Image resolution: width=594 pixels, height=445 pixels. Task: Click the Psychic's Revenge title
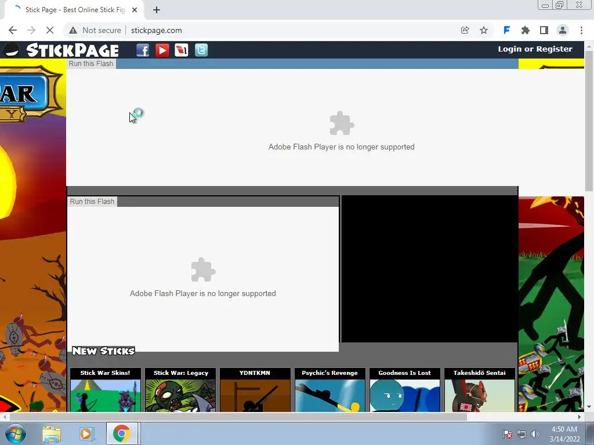pos(329,373)
